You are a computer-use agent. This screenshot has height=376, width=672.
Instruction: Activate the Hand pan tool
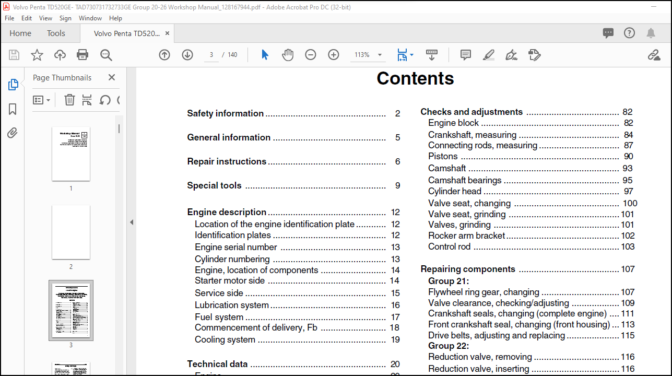click(x=288, y=55)
